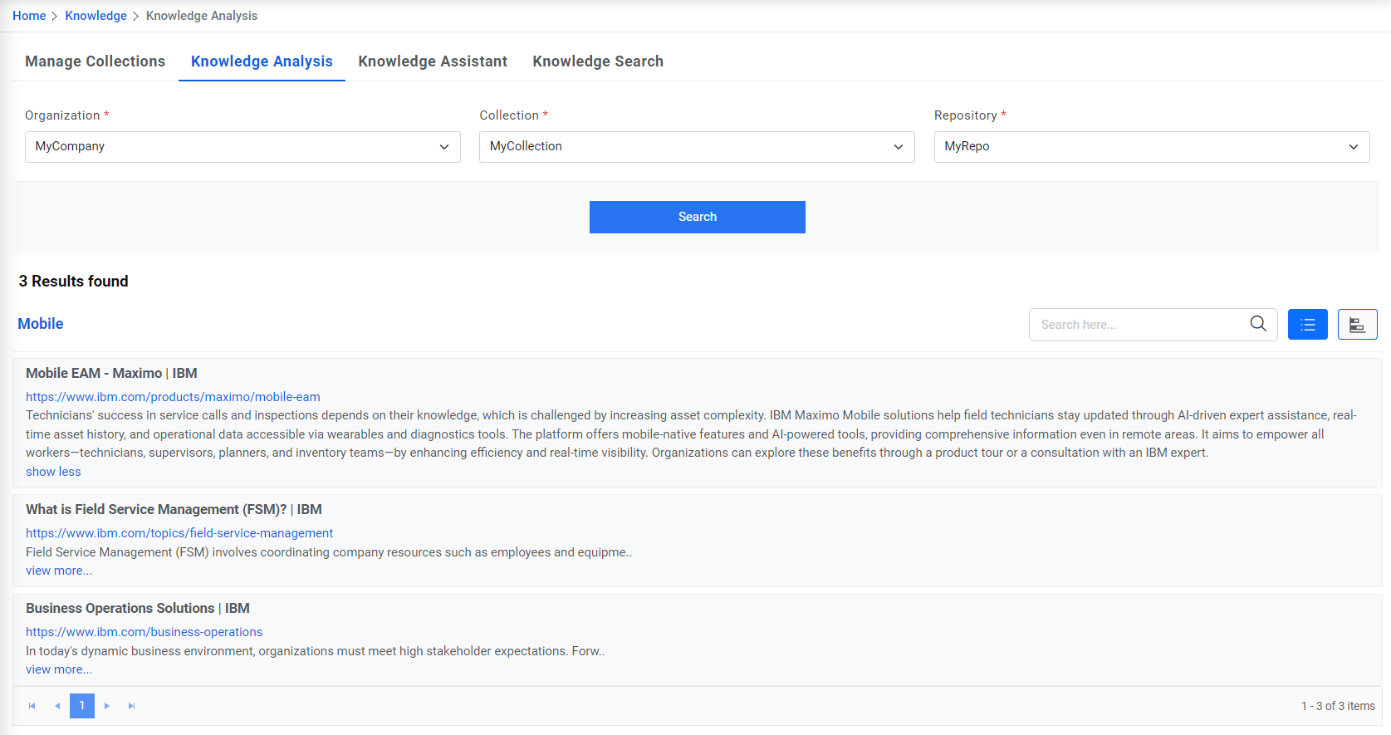Go to last page pagination arrow
The image size is (1391, 735).
[132, 706]
